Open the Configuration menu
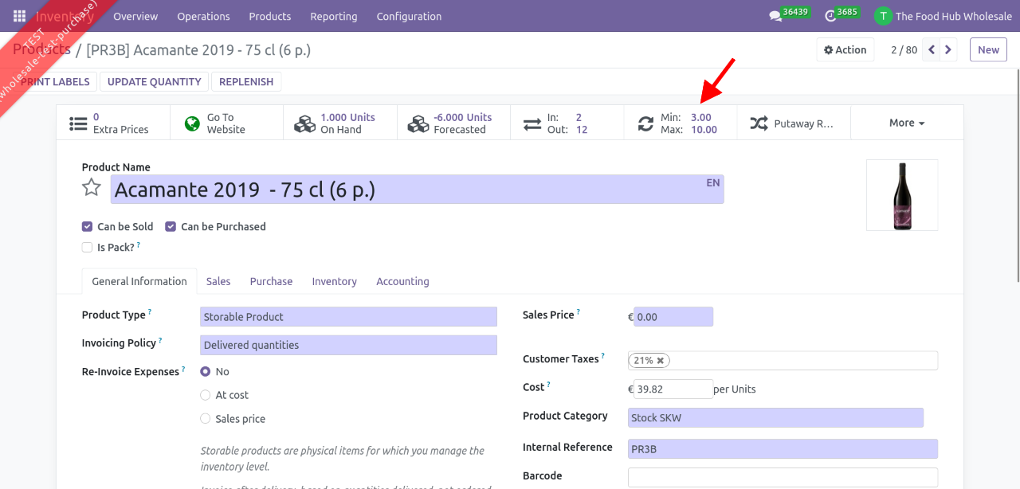The image size is (1020, 489). (x=409, y=16)
